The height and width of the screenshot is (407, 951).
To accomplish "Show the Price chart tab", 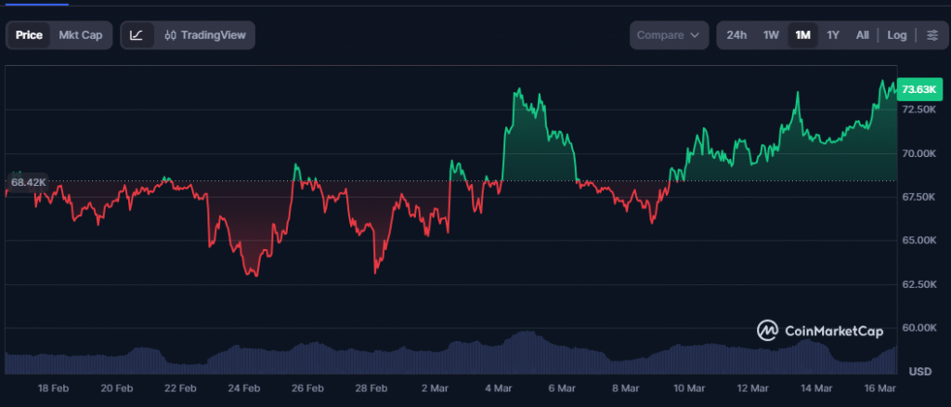I will click(29, 35).
